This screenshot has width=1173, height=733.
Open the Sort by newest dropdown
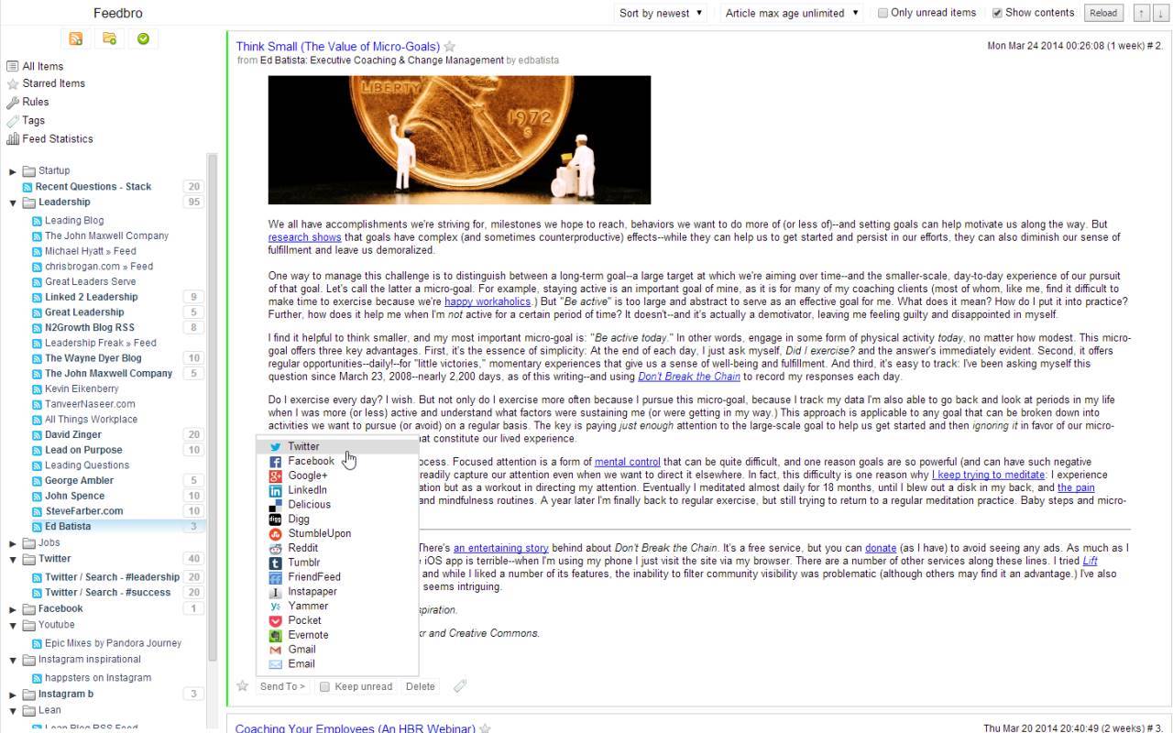[x=660, y=13]
